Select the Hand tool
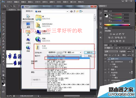The image size is (136, 98). (3, 75)
